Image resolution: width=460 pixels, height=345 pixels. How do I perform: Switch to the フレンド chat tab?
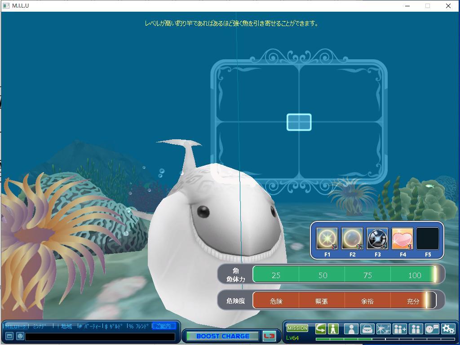(x=138, y=326)
